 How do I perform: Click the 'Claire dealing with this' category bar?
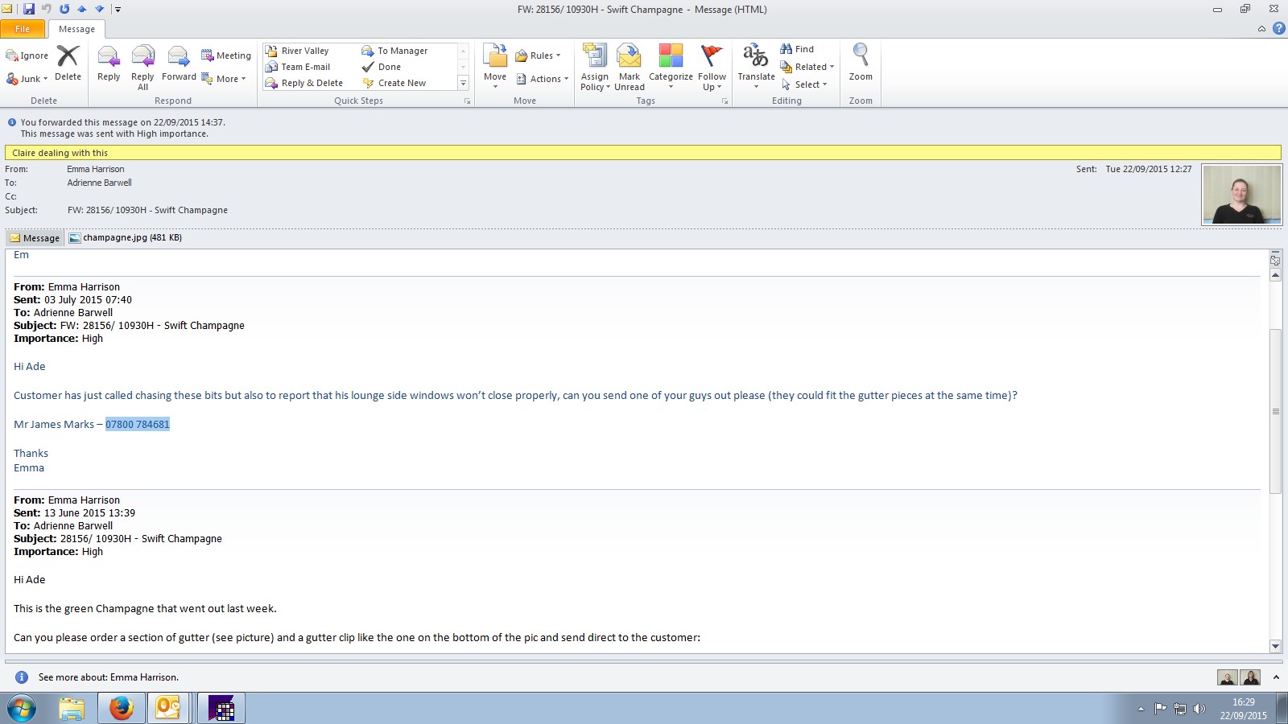tap(642, 153)
